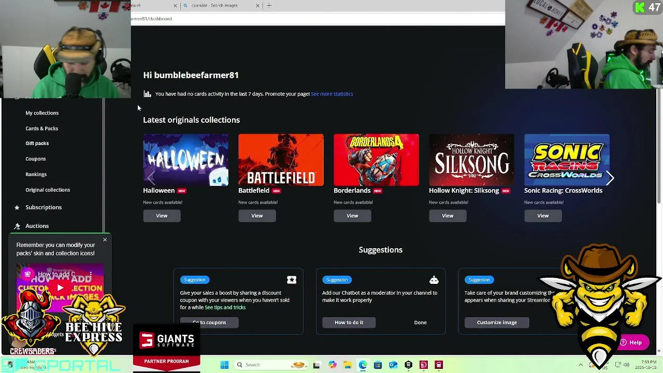The height and width of the screenshot is (373, 663).
Task: Switch to calendar Search Images tab
Action: click(221, 6)
